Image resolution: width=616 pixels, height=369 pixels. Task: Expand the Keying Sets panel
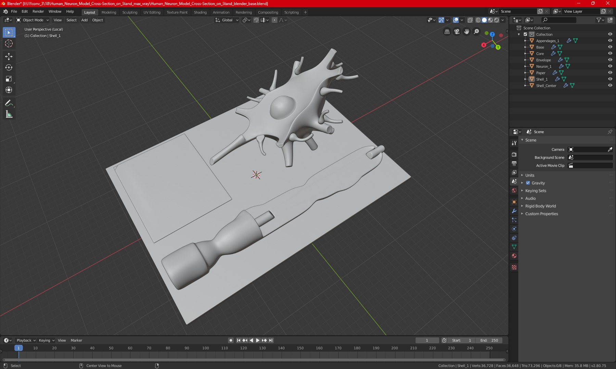[x=536, y=191]
